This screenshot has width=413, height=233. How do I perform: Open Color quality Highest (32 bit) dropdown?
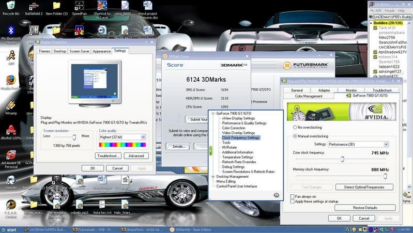(122, 137)
